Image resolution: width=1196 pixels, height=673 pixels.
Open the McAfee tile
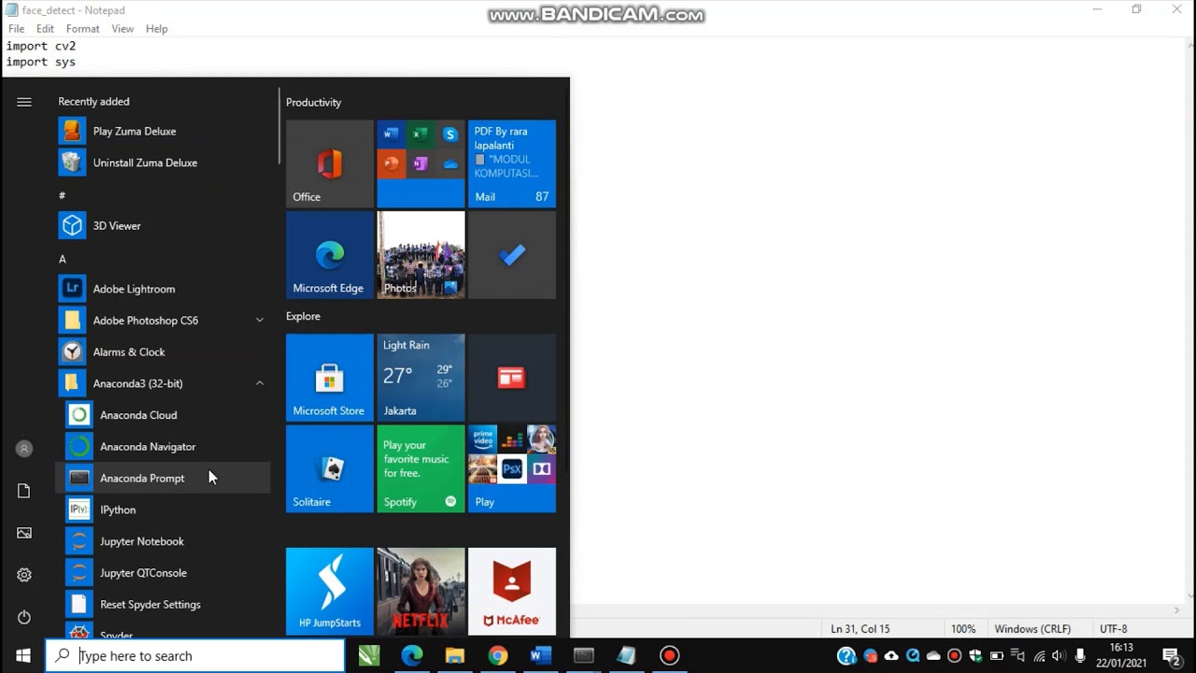(512, 592)
